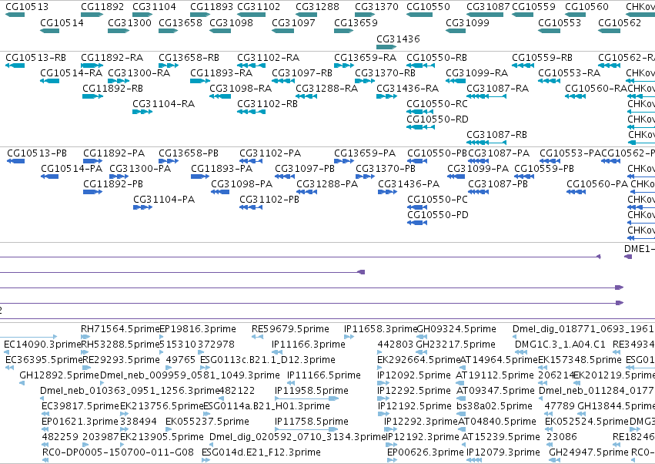Click the CG10513 gene label
The image size is (655, 464).
coord(27,7)
